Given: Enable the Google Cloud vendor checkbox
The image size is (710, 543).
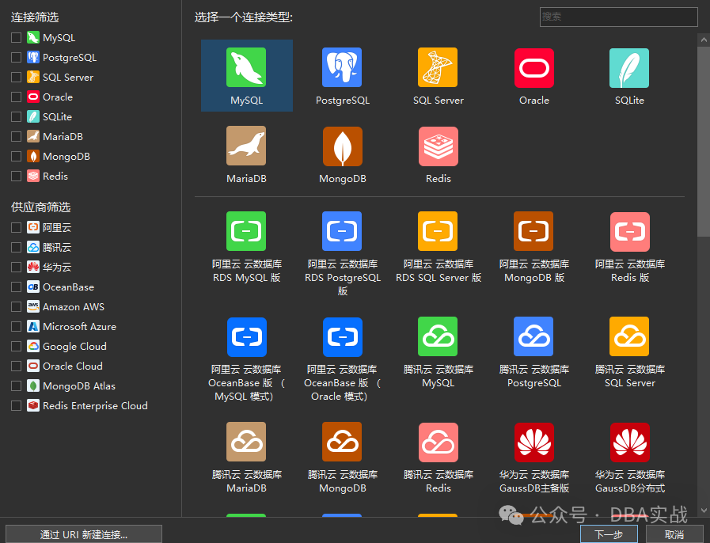Looking at the screenshot, I should [17, 346].
